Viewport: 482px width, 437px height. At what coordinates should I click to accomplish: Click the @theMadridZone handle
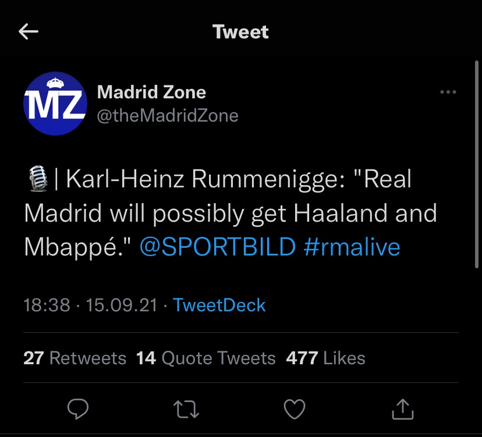pyautogui.click(x=167, y=116)
